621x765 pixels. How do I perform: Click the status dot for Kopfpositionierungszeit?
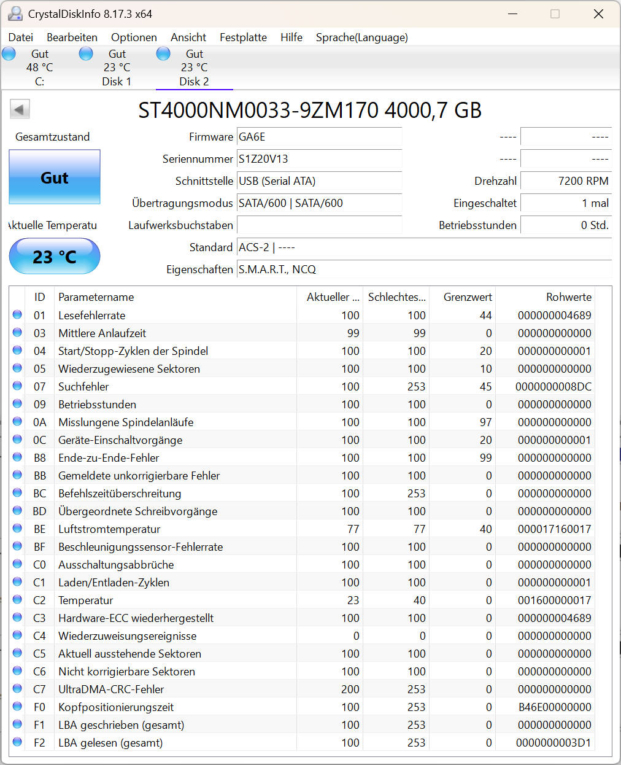click(17, 707)
